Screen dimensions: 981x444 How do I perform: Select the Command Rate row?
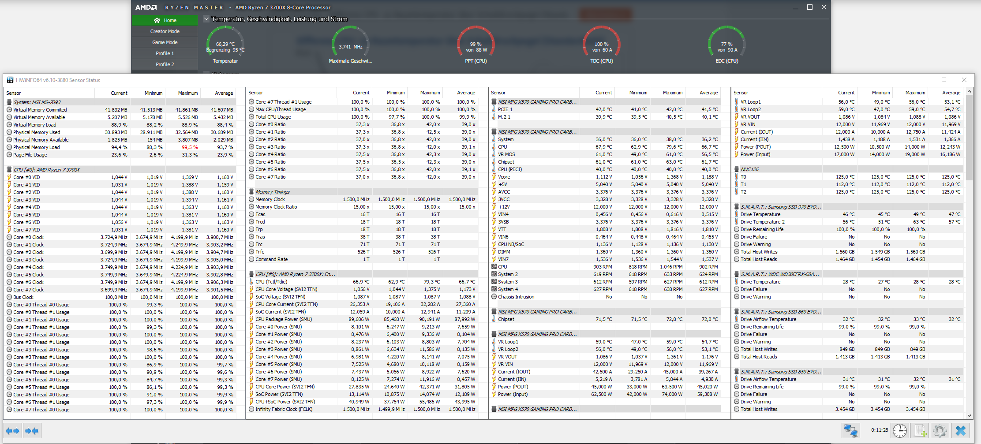[x=363, y=259]
